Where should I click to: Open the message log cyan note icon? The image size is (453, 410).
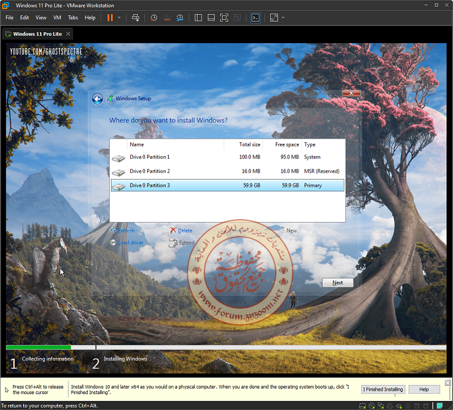coord(440,406)
